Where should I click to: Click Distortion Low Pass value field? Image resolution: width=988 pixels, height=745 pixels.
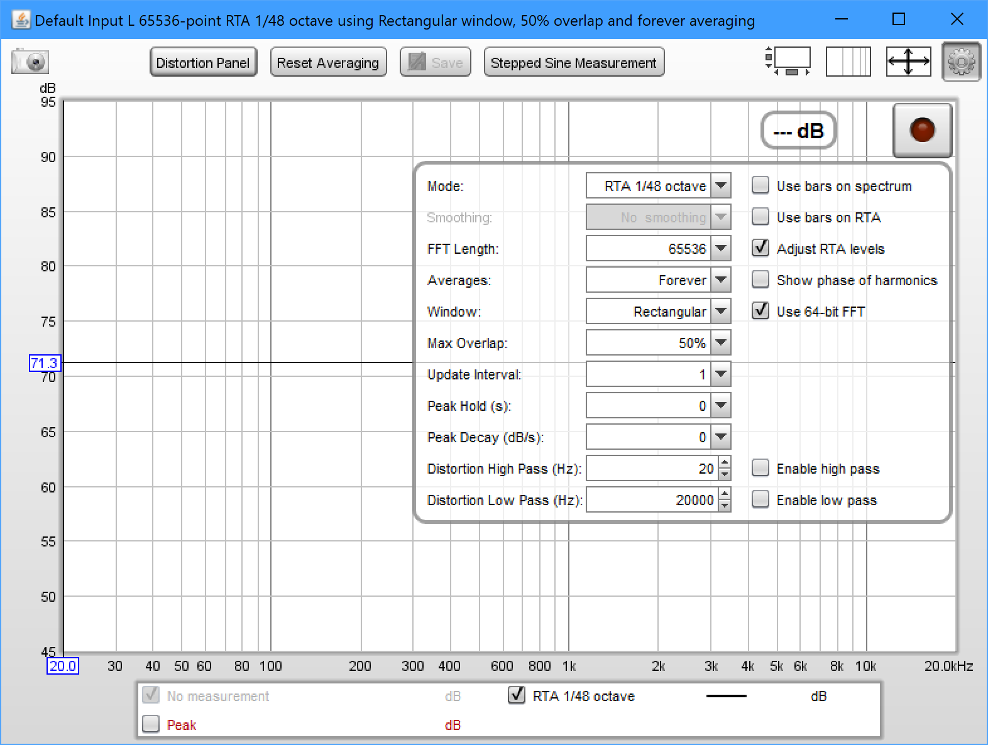tap(652, 500)
